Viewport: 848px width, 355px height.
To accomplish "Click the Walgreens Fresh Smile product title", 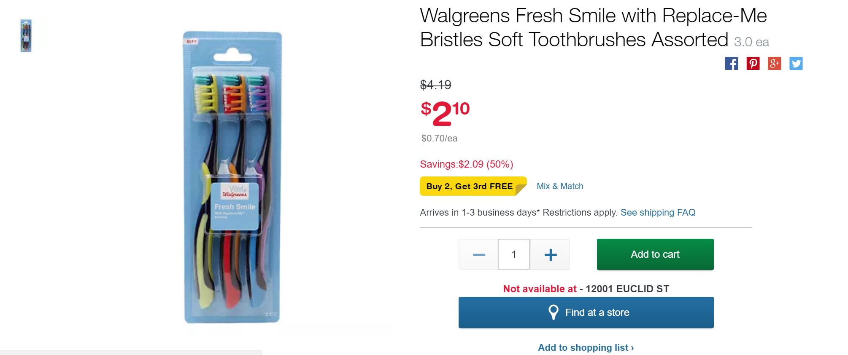I will point(593,28).
